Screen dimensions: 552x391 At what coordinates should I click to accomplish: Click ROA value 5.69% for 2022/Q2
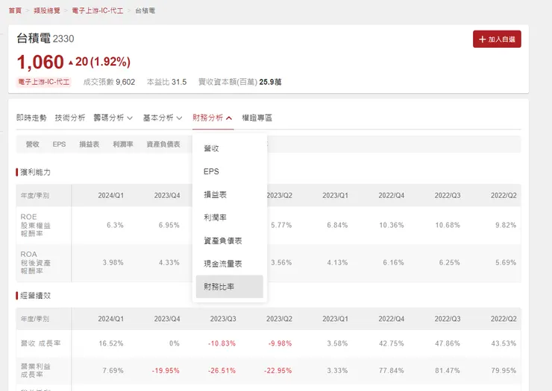pyautogui.click(x=506, y=262)
